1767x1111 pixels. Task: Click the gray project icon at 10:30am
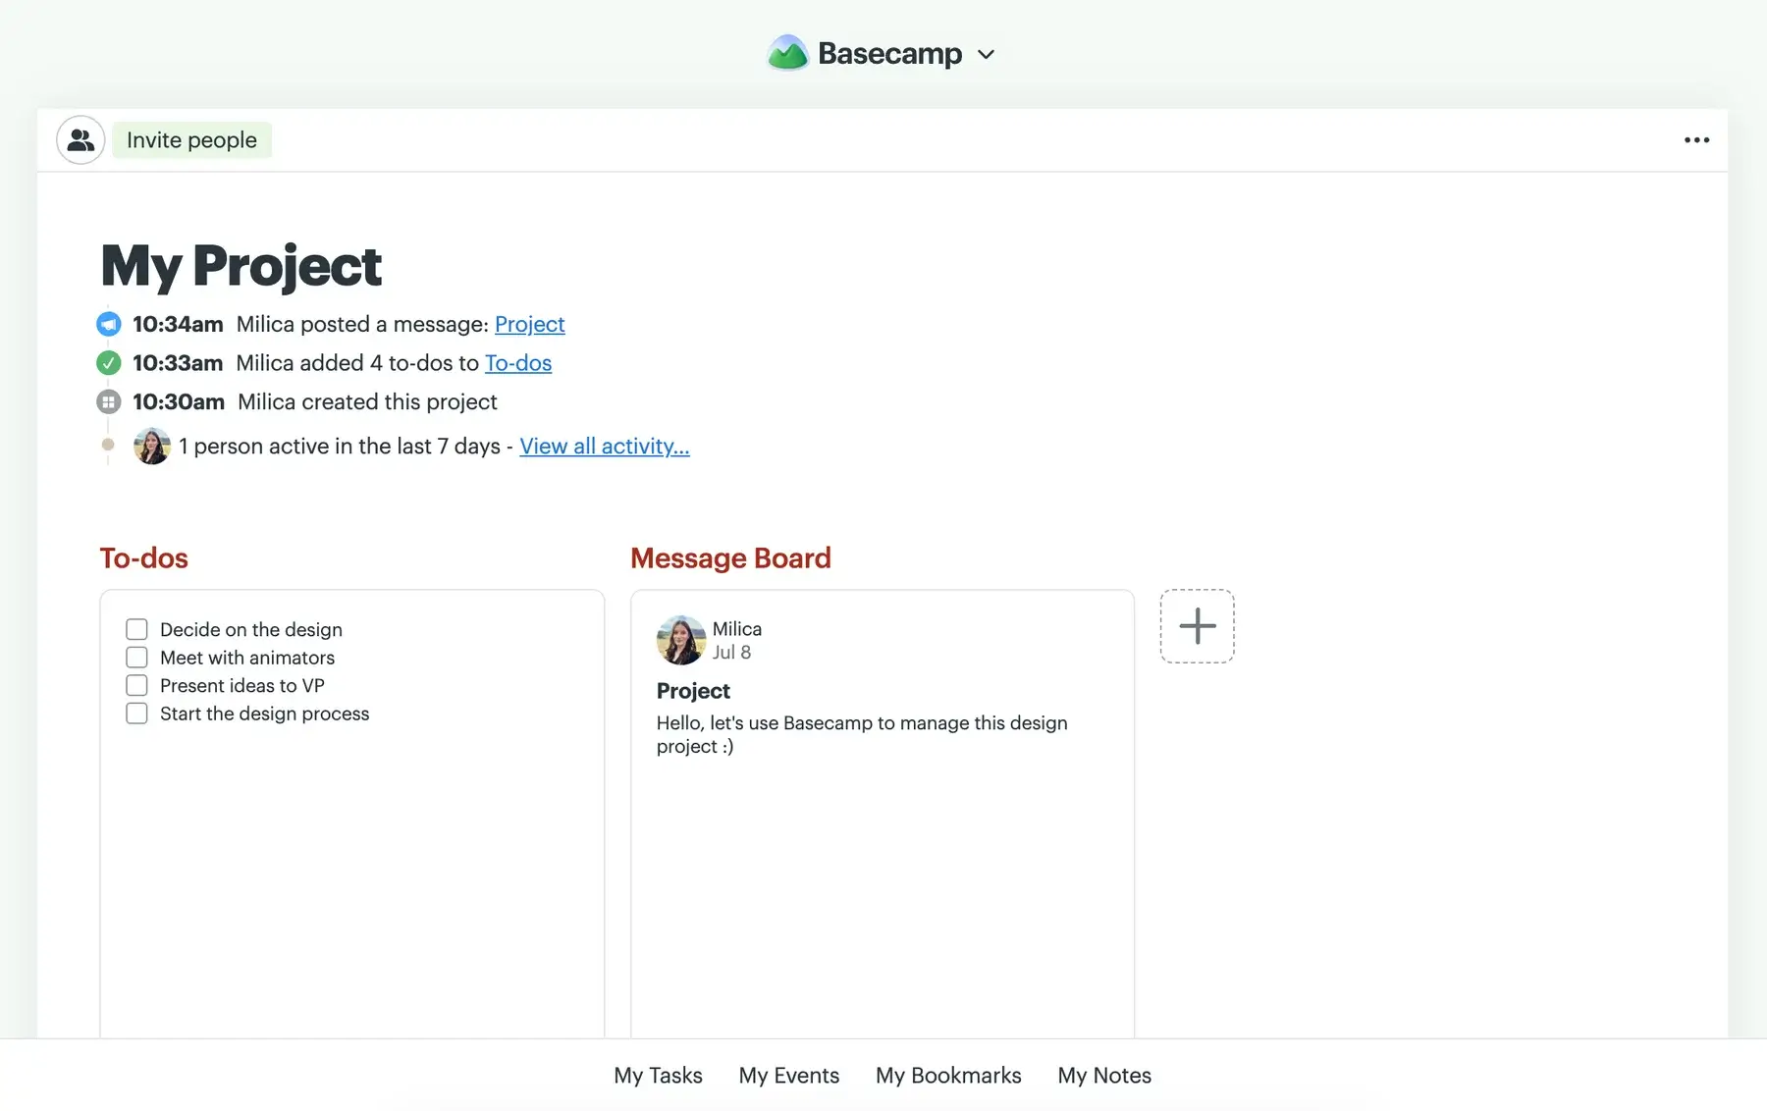coord(109,401)
